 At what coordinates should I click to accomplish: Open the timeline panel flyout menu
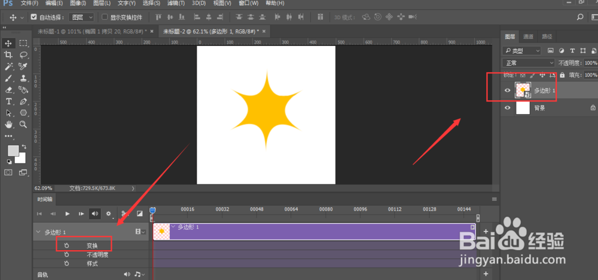[495, 199]
